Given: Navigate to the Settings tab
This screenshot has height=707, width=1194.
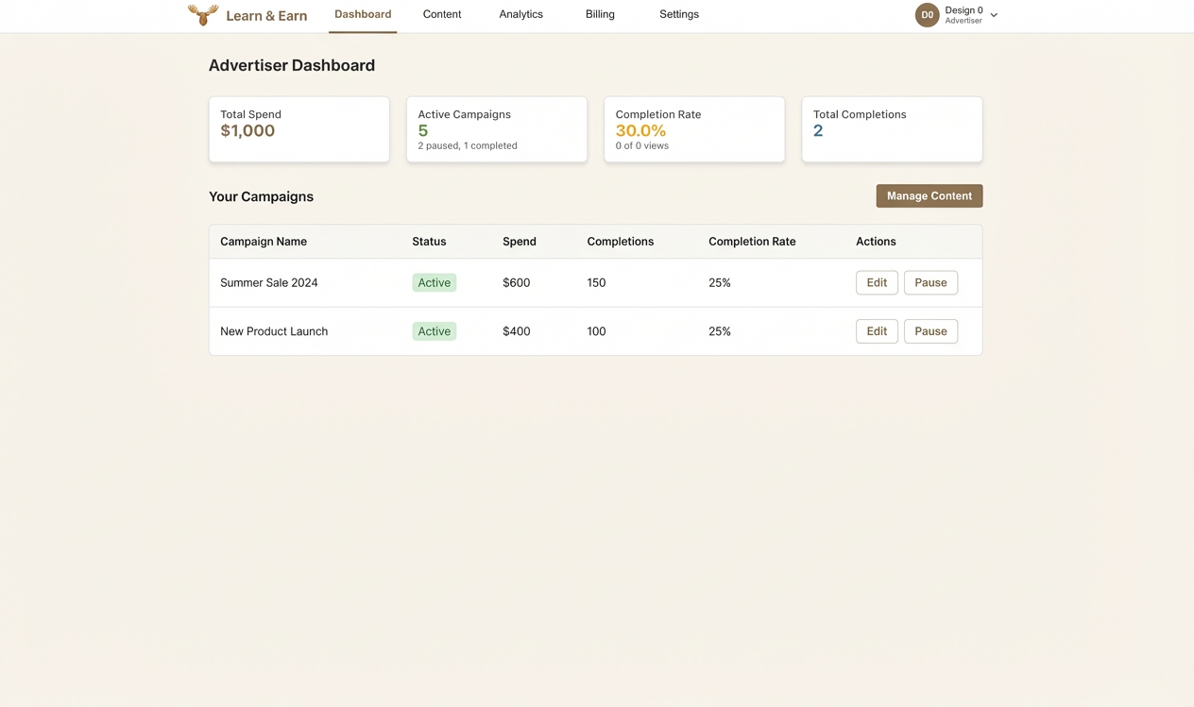Looking at the screenshot, I should tap(678, 14).
